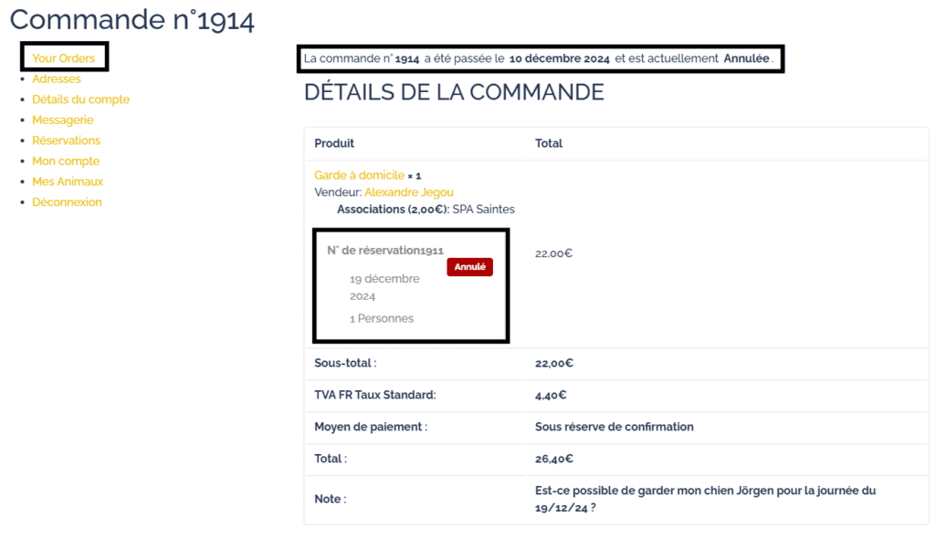Go to the Adresses page
Image resolution: width=935 pixels, height=537 pixels.
click(56, 79)
